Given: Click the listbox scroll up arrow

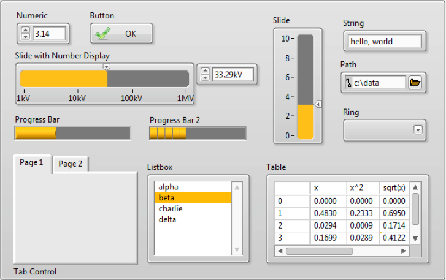Looking at the screenshot, I should 237,187.
